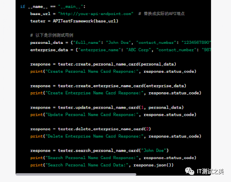Screen dimensions: 231x182
Task: Click the WeChat logo icon in watermark
Action: point(190,171)
